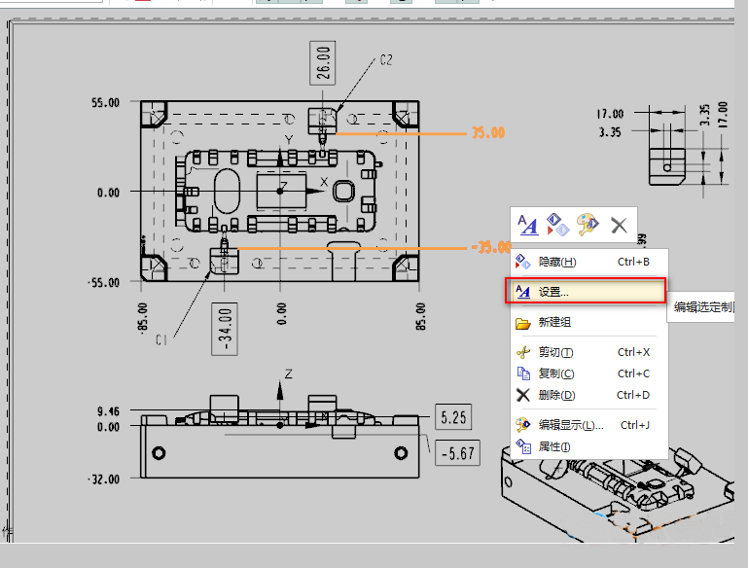Click the boxed -34.00 dimension
The image size is (748, 568).
(226, 329)
